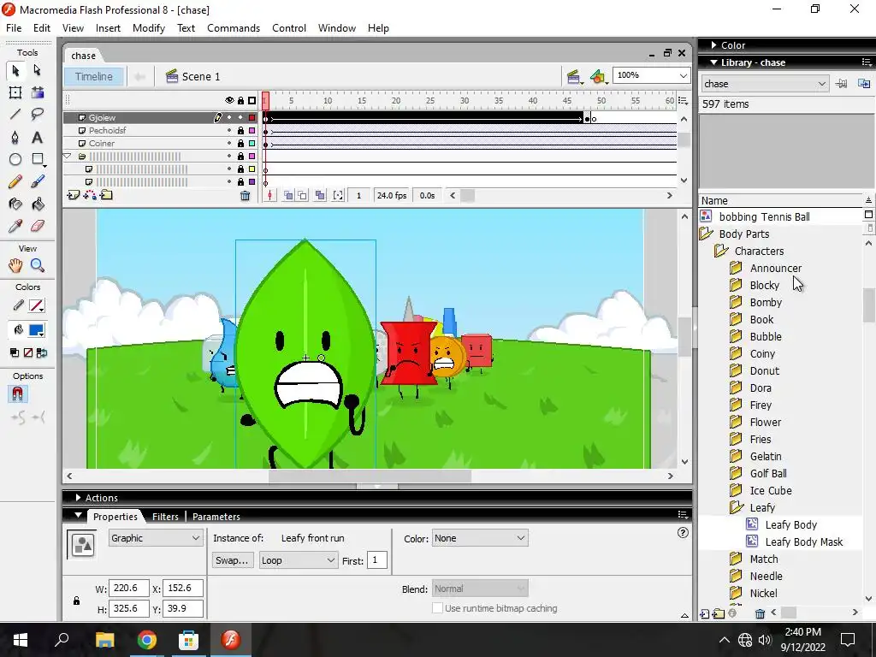Add a motion guide layer
Image resolution: width=876 pixels, height=657 pixels.
89,196
